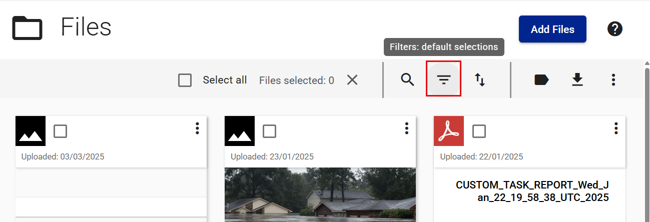Open the help question mark icon

[x=614, y=29]
